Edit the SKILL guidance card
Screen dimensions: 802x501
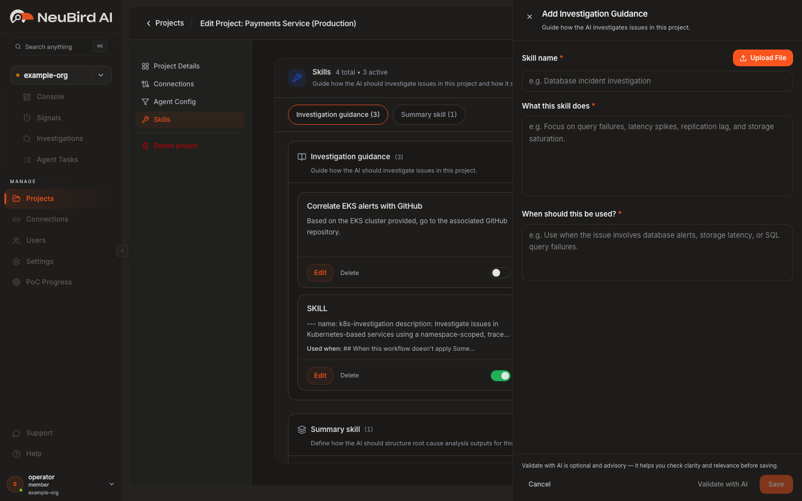(320, 376)
